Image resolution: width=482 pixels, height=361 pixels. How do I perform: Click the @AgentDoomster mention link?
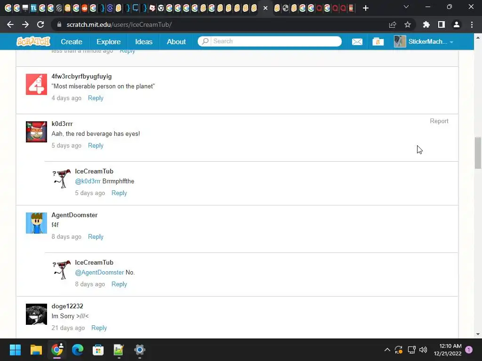(99, 272)
